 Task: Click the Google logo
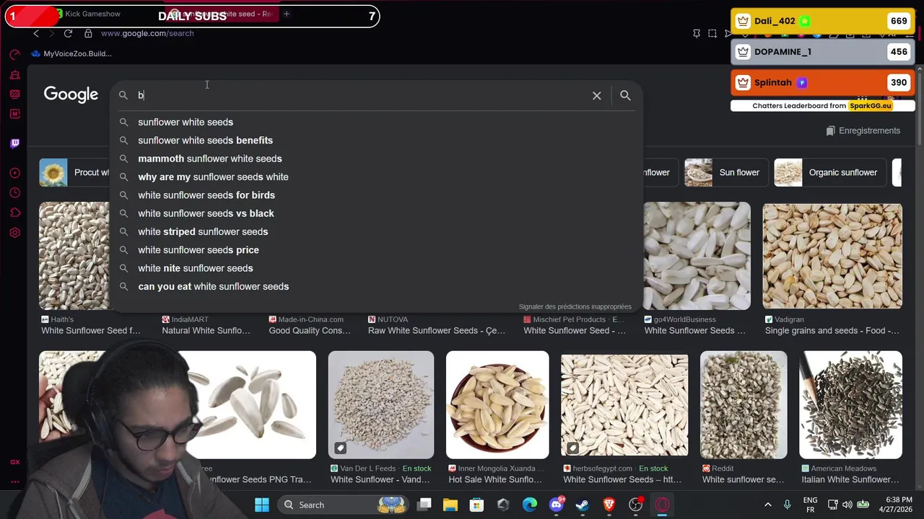pos(71,94)
